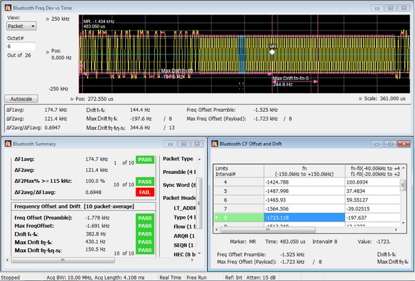Screen dimensions: 415x281
Task: Click the Bluetooth Summary window icon
Action: tap(6, 144)
